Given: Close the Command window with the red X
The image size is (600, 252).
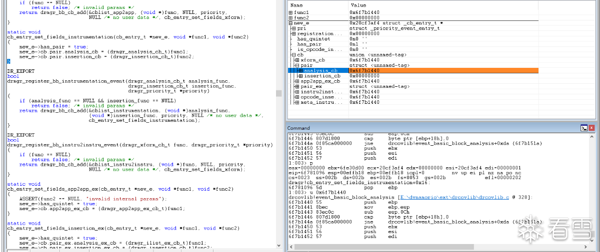Looking at the screenshot, I should [x=591, y=128].
